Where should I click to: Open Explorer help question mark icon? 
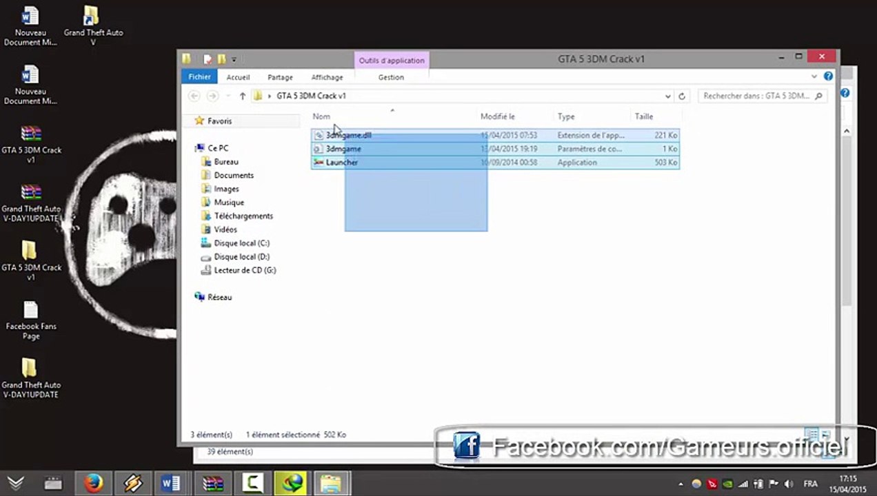[x=828, y=76]
